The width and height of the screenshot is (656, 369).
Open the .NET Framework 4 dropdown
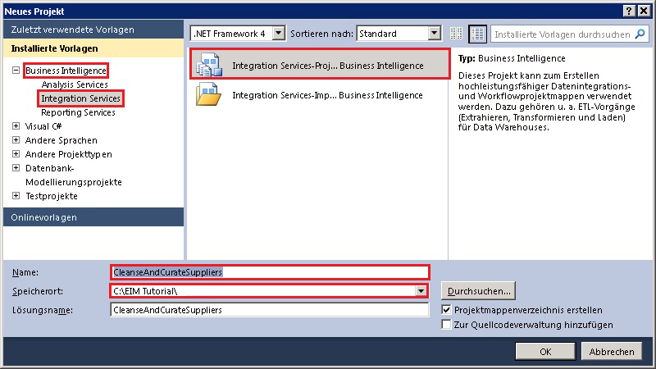(279, 33)
